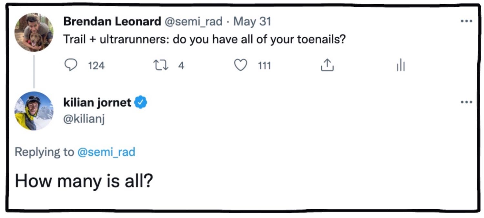The image size is (484, 218).
Task: Open the reply icon on Brendan's tweet
Action: (71, 65)
